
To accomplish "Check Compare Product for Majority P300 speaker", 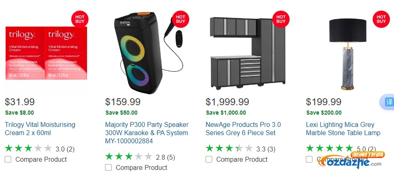I will pos(108,168).
